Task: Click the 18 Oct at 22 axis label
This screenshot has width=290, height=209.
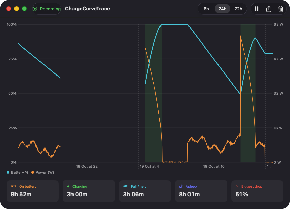Action: coord(87,166)
